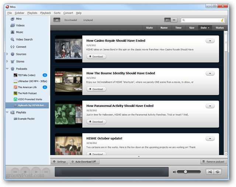Filter by Downloaded items
The height and width of the screenshot is (187, 236).
pyautogui.click(x=70, y=20)
